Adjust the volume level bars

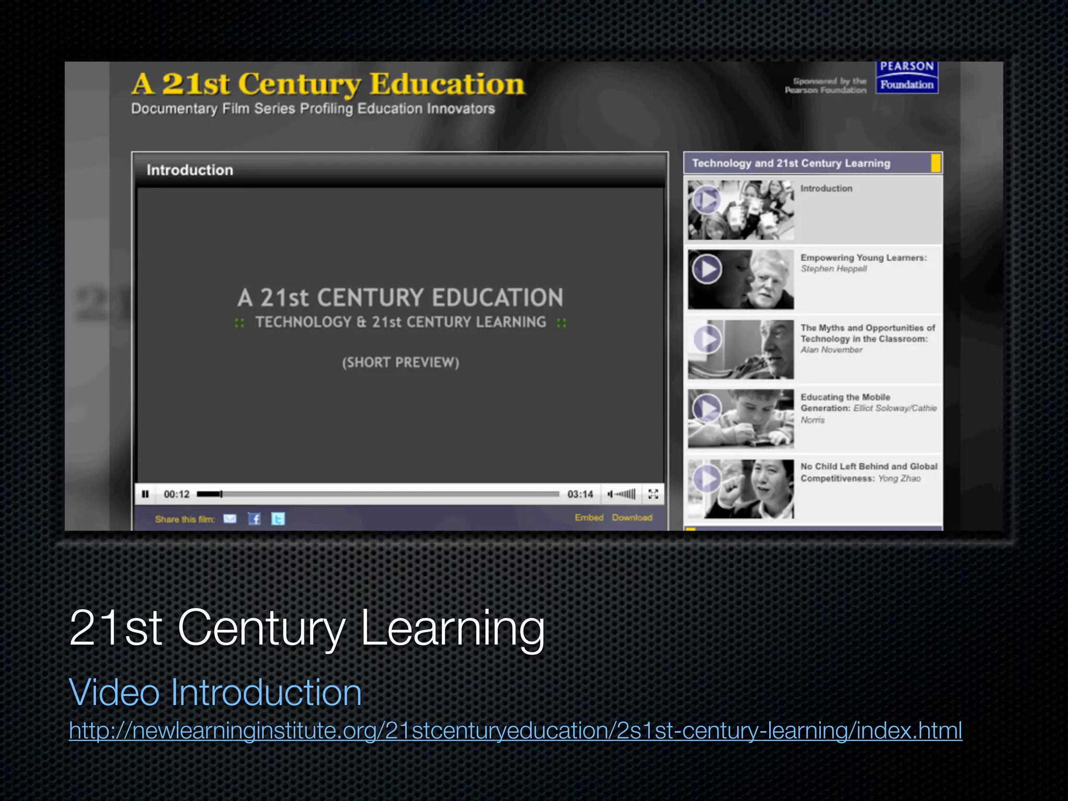click(x=626, y=494)
